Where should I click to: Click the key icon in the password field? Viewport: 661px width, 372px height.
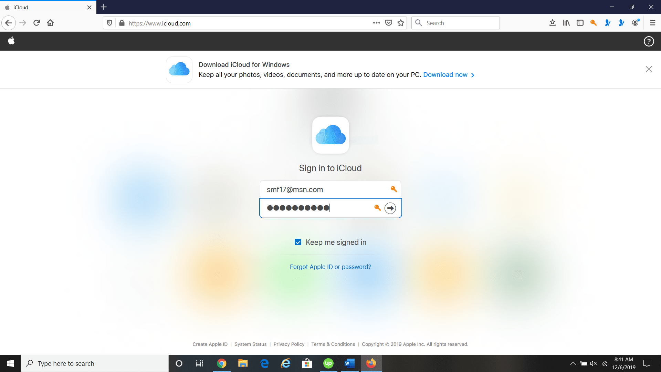[x=377, y=208]
